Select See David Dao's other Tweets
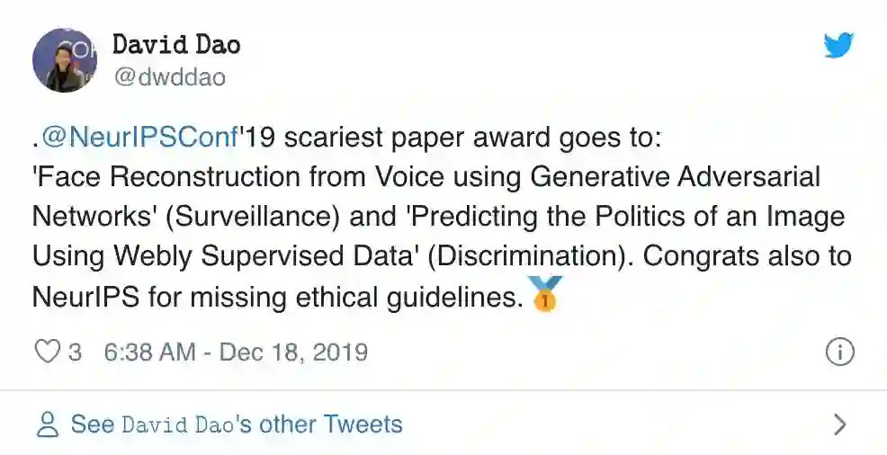 pos(237,424)
